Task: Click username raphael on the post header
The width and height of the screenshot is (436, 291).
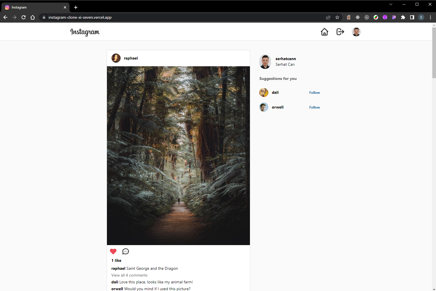Action: point(131,58)
